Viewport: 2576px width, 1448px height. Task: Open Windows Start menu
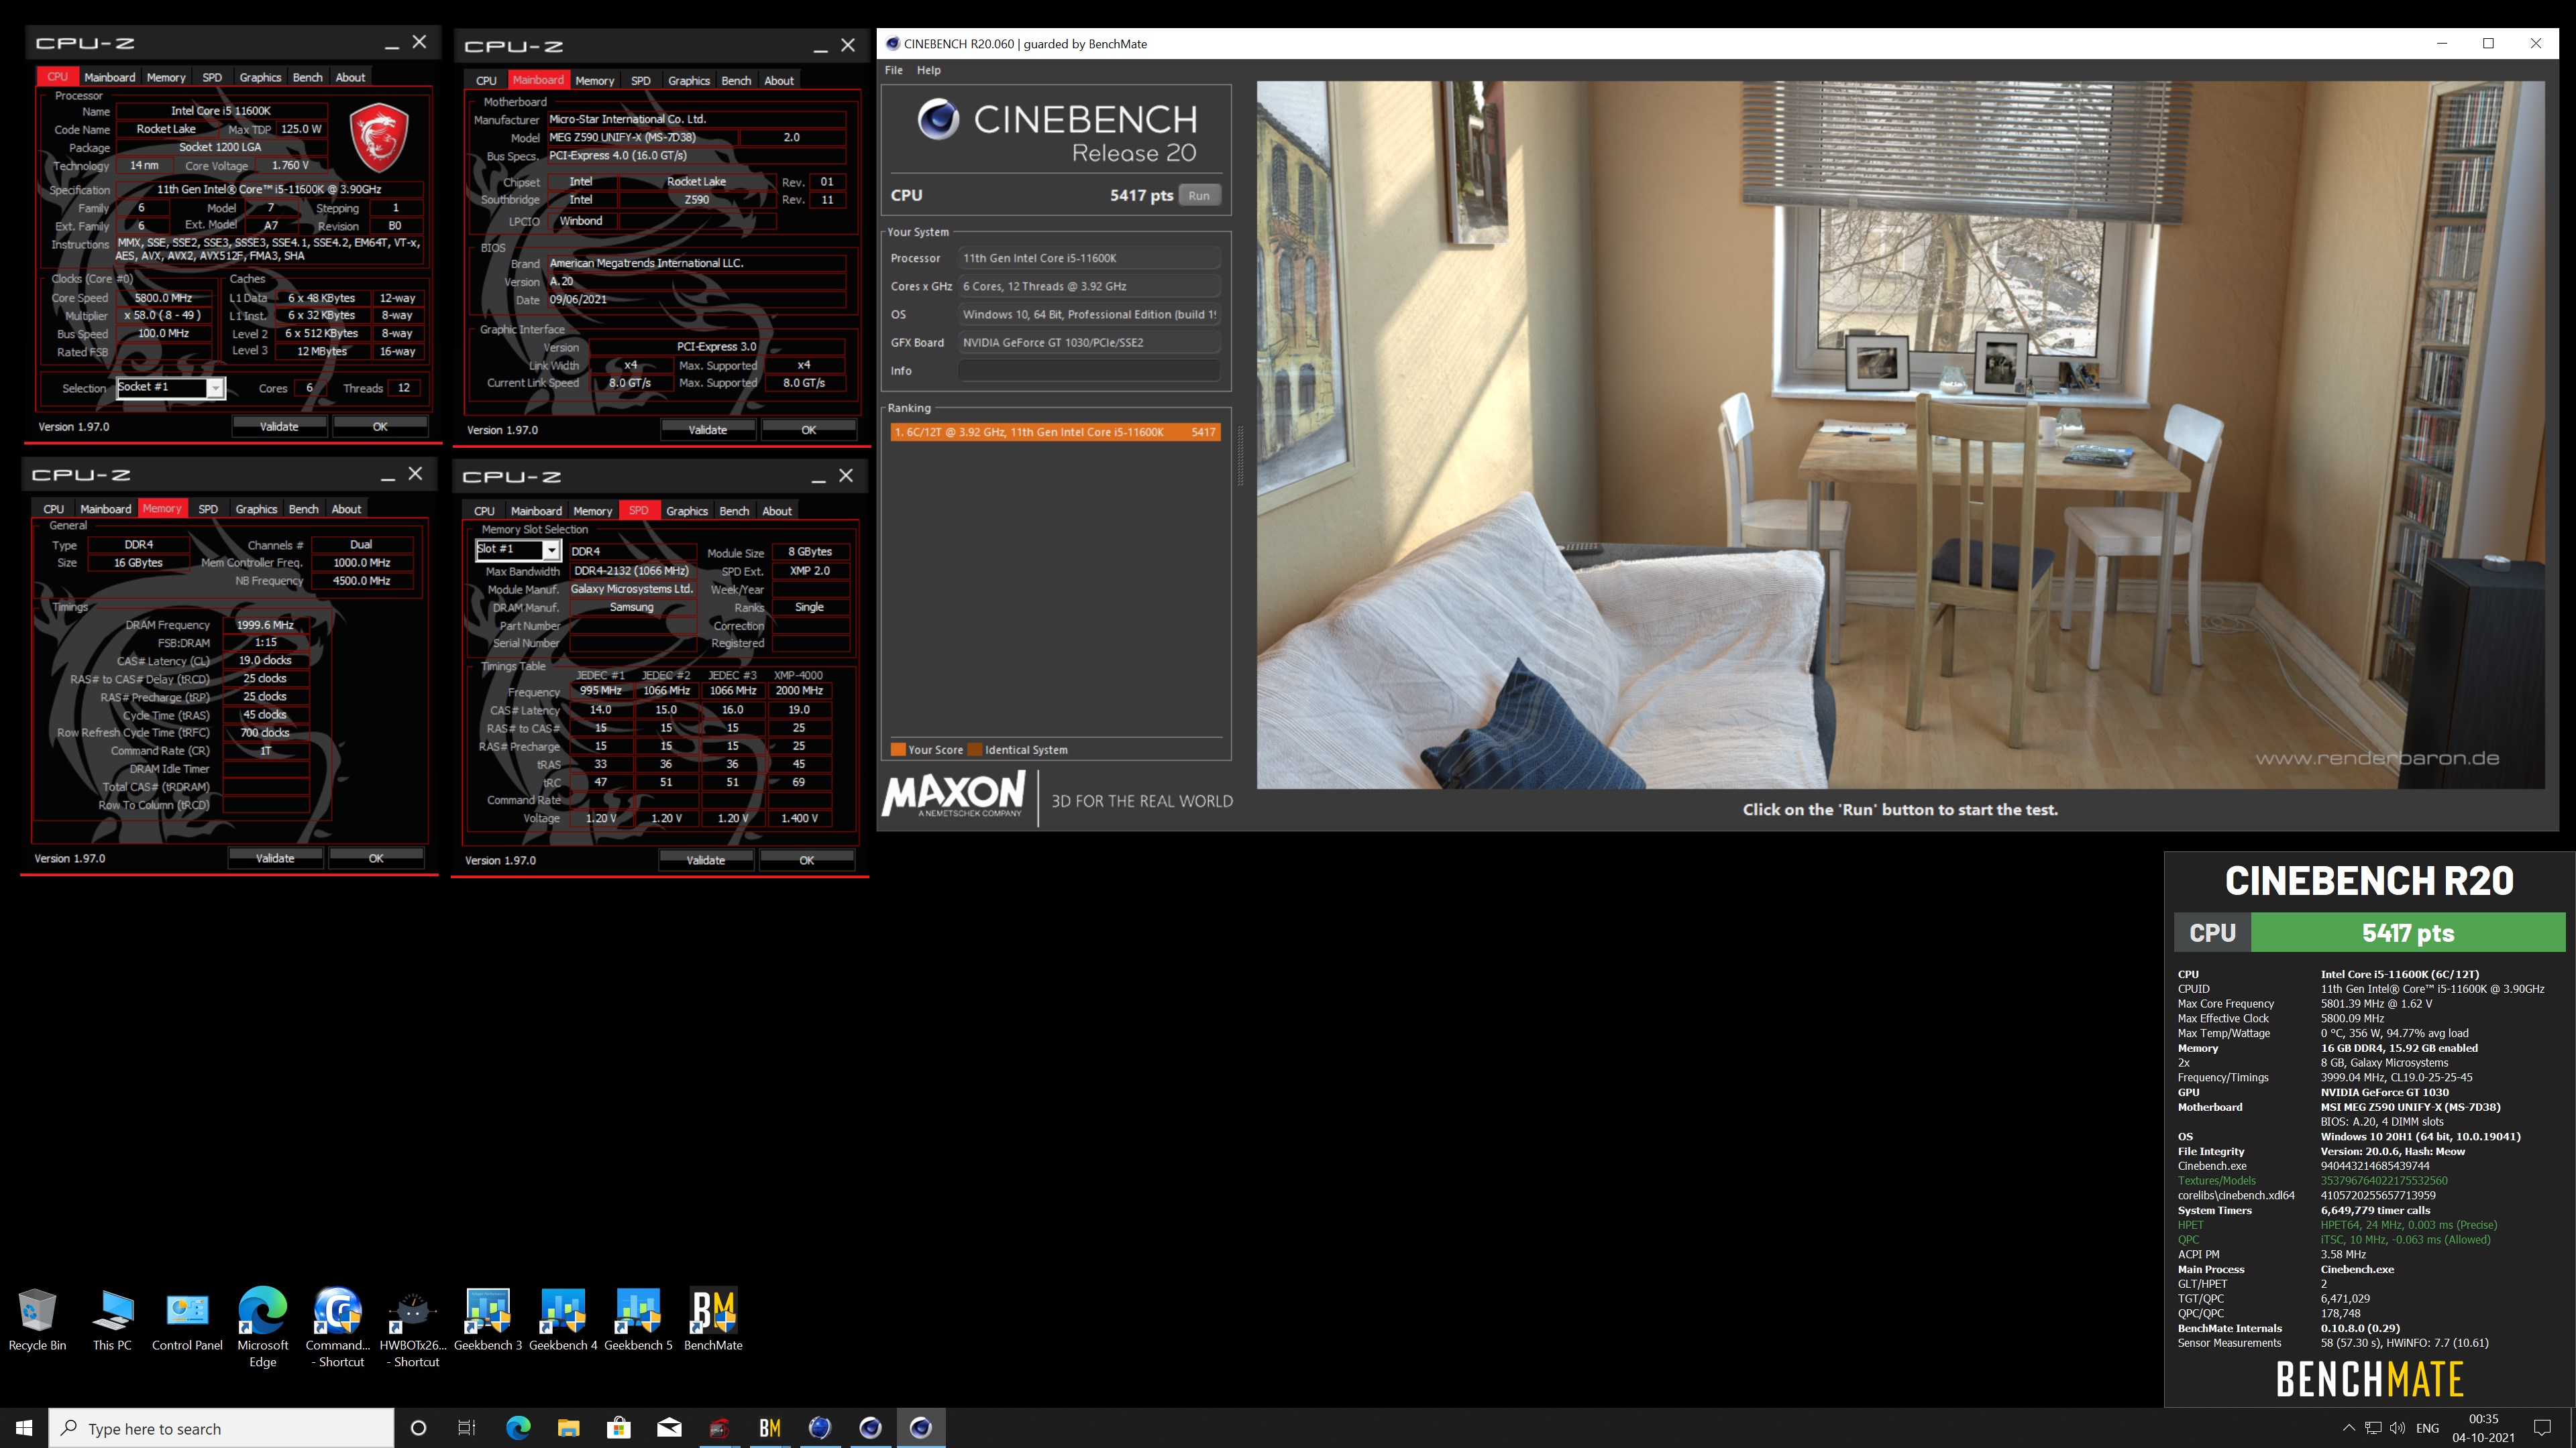pos(24,1428)
